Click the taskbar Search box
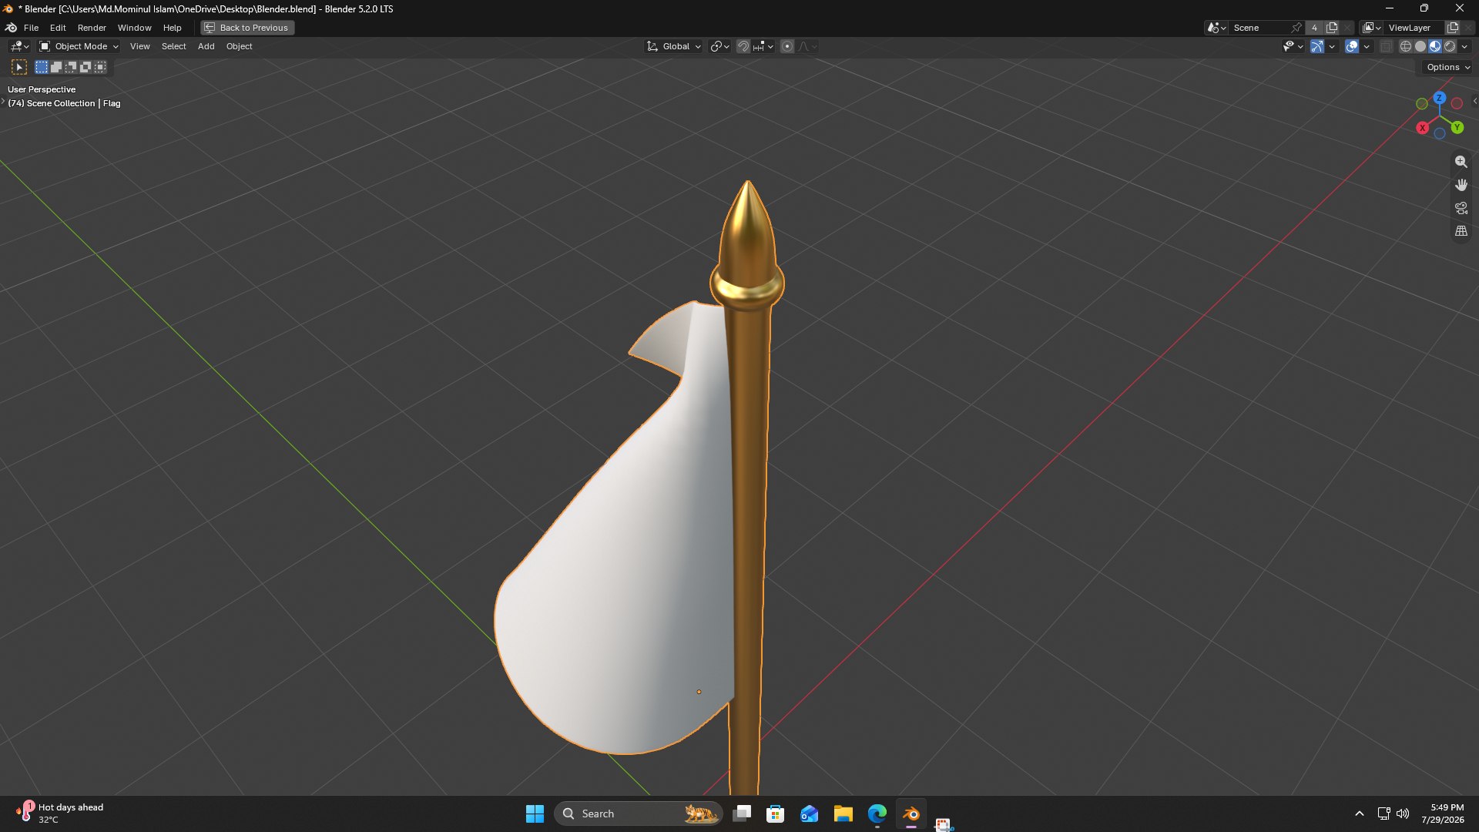Viewport: 1479px width, 832px height. 639,814
